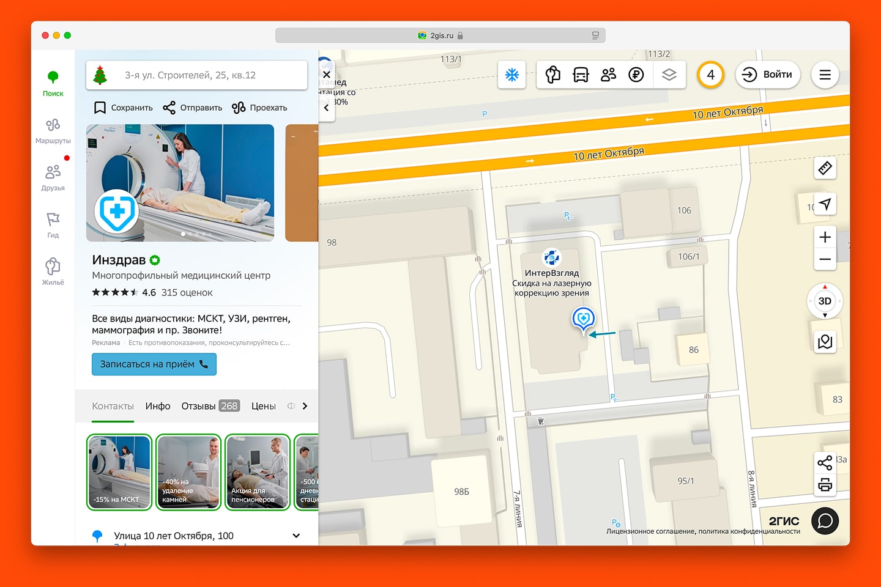Expand the address Улица 10 лет Октября details
Image resolution: width=881 pixels, height=587 pixels.
[x=296, y=536]
